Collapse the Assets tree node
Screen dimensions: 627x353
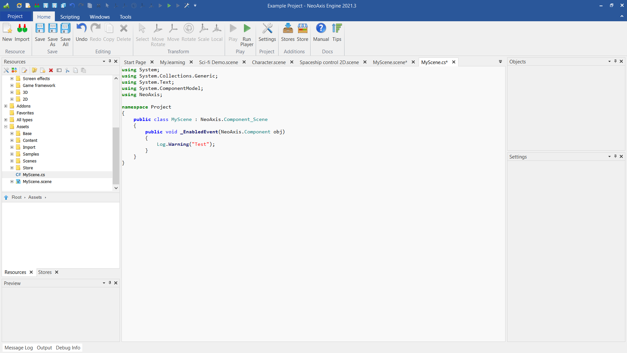click(6, 126)
